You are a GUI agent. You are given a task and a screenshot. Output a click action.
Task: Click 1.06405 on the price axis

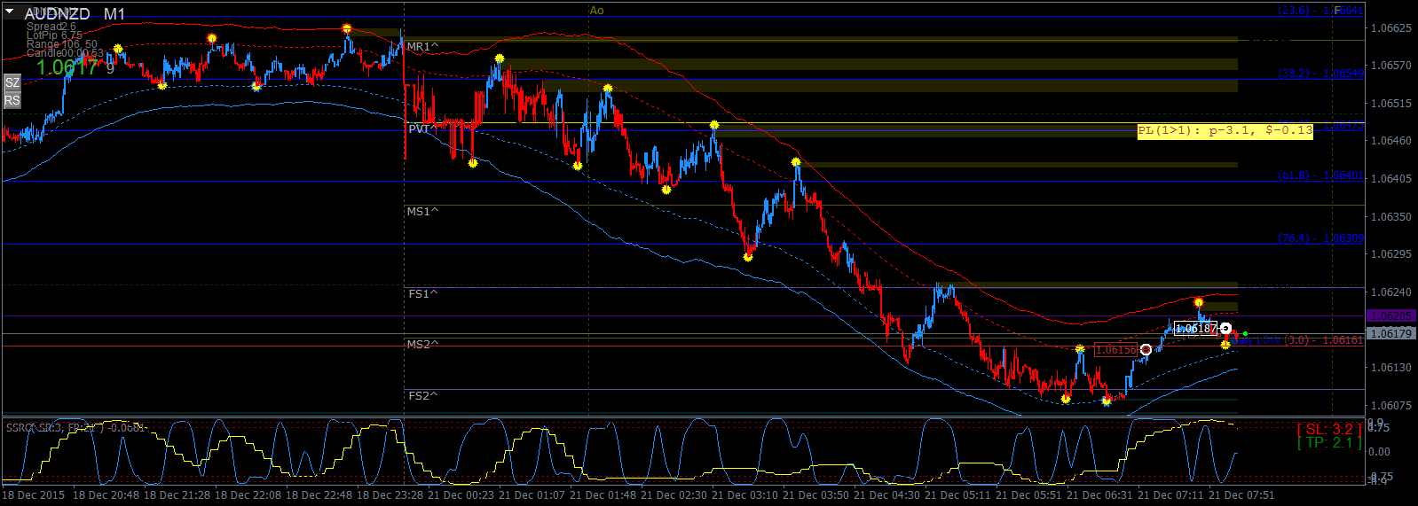tap(1391, 179)
